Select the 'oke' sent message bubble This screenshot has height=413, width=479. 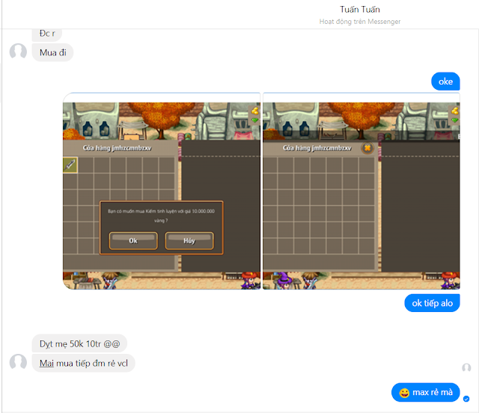point(445,82)
